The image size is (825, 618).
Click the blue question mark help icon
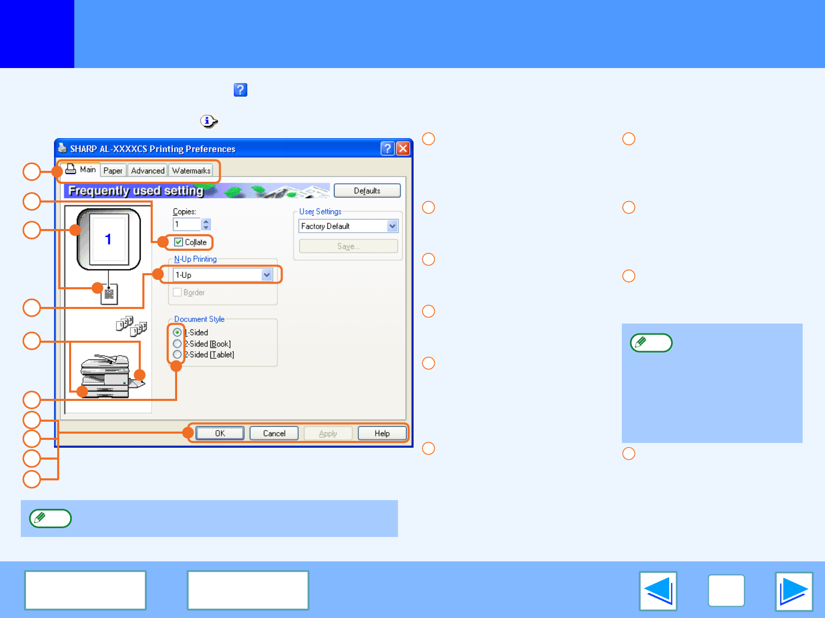[240, 90]
